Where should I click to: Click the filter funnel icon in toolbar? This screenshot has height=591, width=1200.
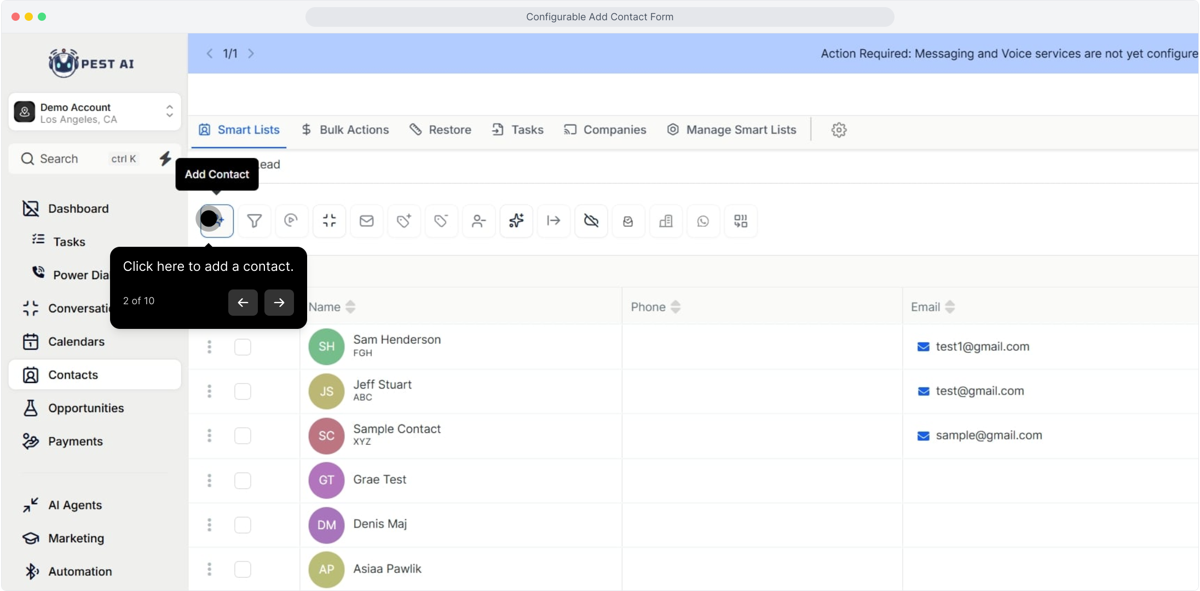pyautogui.click(x=254, y=221)
